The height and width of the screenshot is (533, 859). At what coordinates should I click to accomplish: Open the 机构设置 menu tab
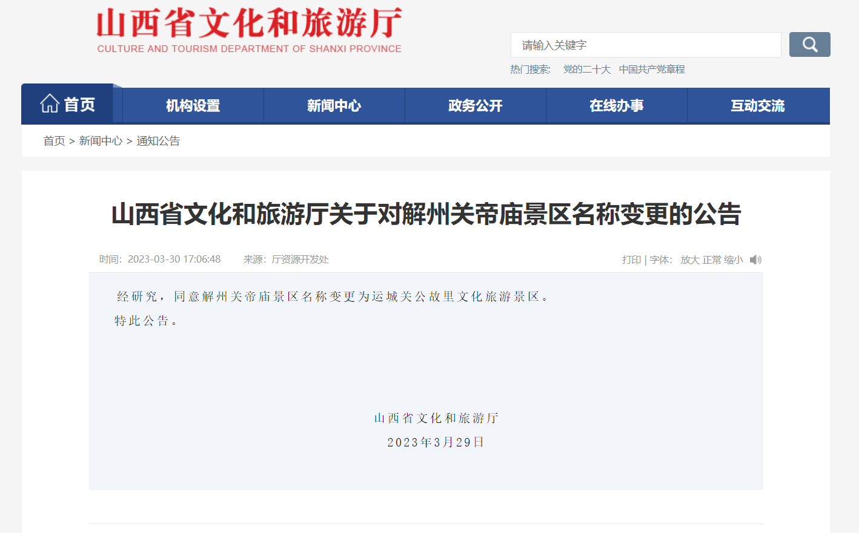point(193,106)
